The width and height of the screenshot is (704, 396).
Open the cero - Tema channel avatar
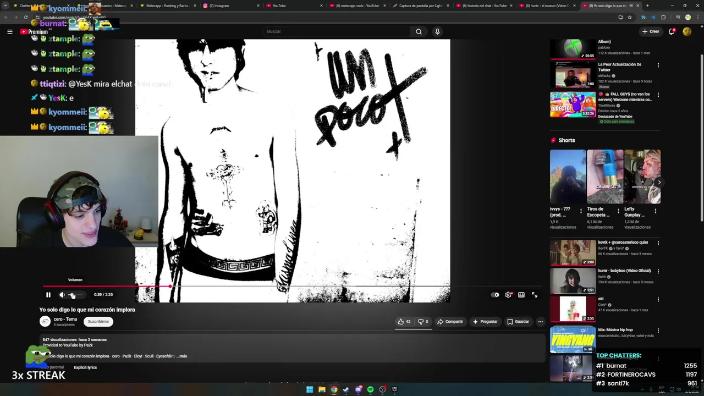(45, 322)
